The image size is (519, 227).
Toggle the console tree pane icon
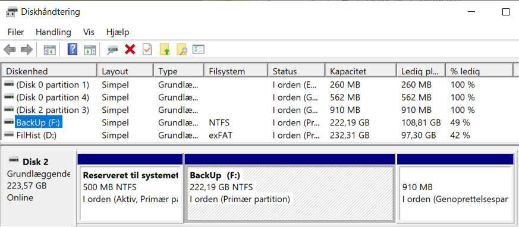click(50, 50)
